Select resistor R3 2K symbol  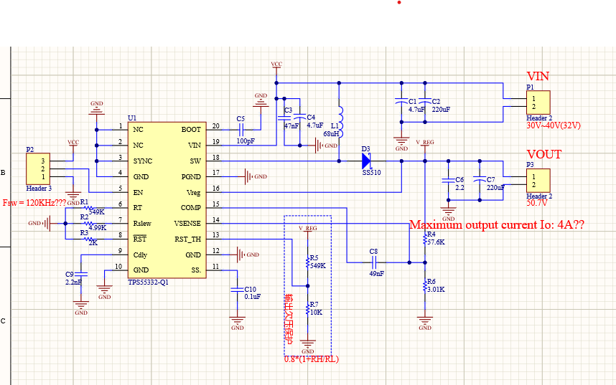click(89, 239)
